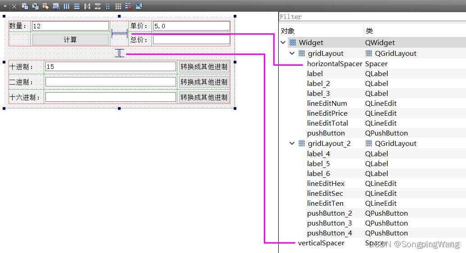Close the form with the X icon
Image resolution: width=466 pixels, height=253 pixels.
pos(14,6)
